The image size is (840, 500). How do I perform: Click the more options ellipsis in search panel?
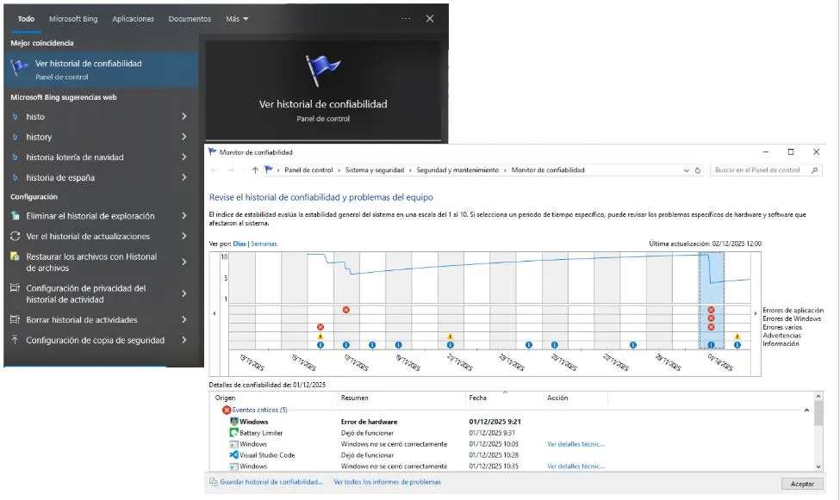click(406, 18)
